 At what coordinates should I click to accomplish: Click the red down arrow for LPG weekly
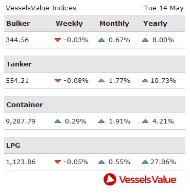click(58, 162)
